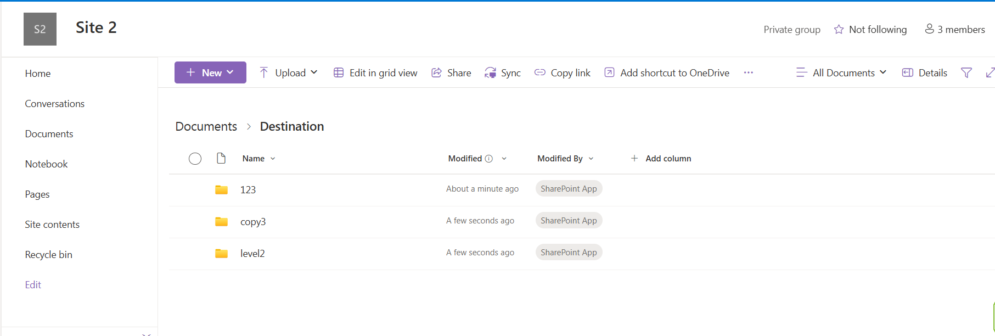Open the Site 2 title link
995x336 pixels.
(x=96, y=27)
